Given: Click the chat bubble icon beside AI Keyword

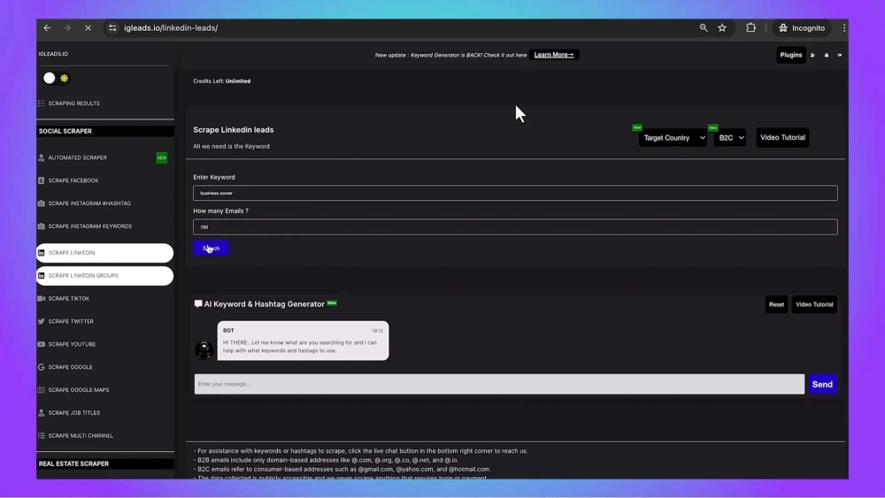Looking at the screenshot, I should click(198, 303).
